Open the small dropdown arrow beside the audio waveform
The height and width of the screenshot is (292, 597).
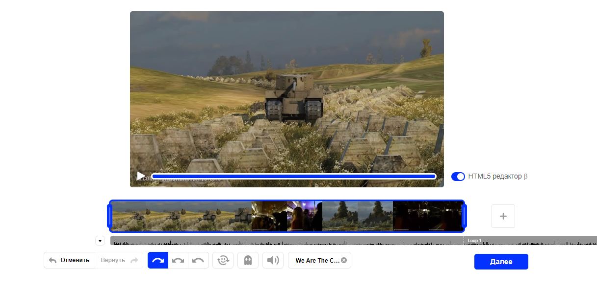pyautogui.click(x=100, y=241)
